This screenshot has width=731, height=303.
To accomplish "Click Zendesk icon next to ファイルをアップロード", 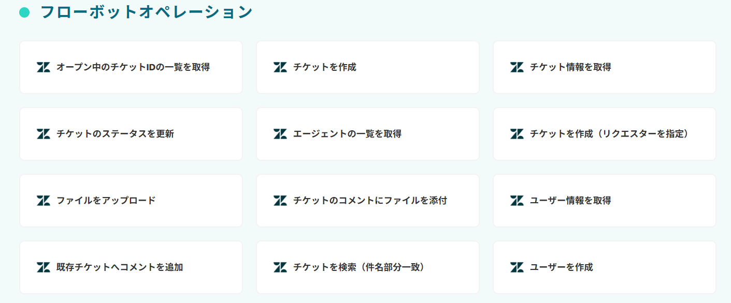I will [x=44, y=201].
